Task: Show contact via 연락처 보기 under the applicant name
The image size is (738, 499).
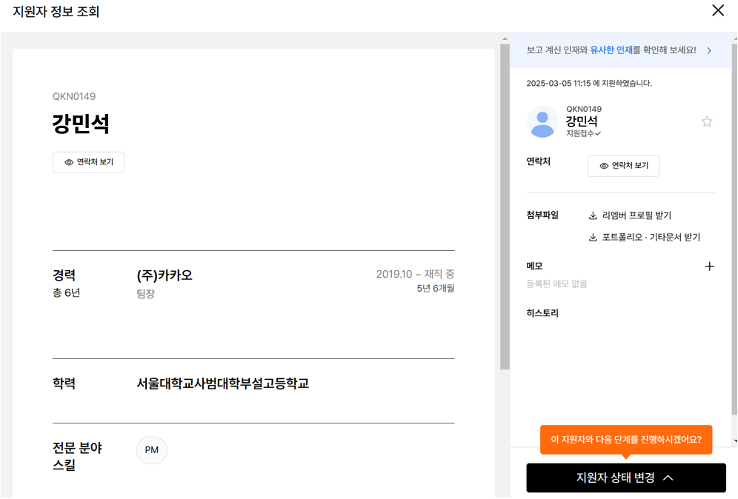Action: [88, 162]
